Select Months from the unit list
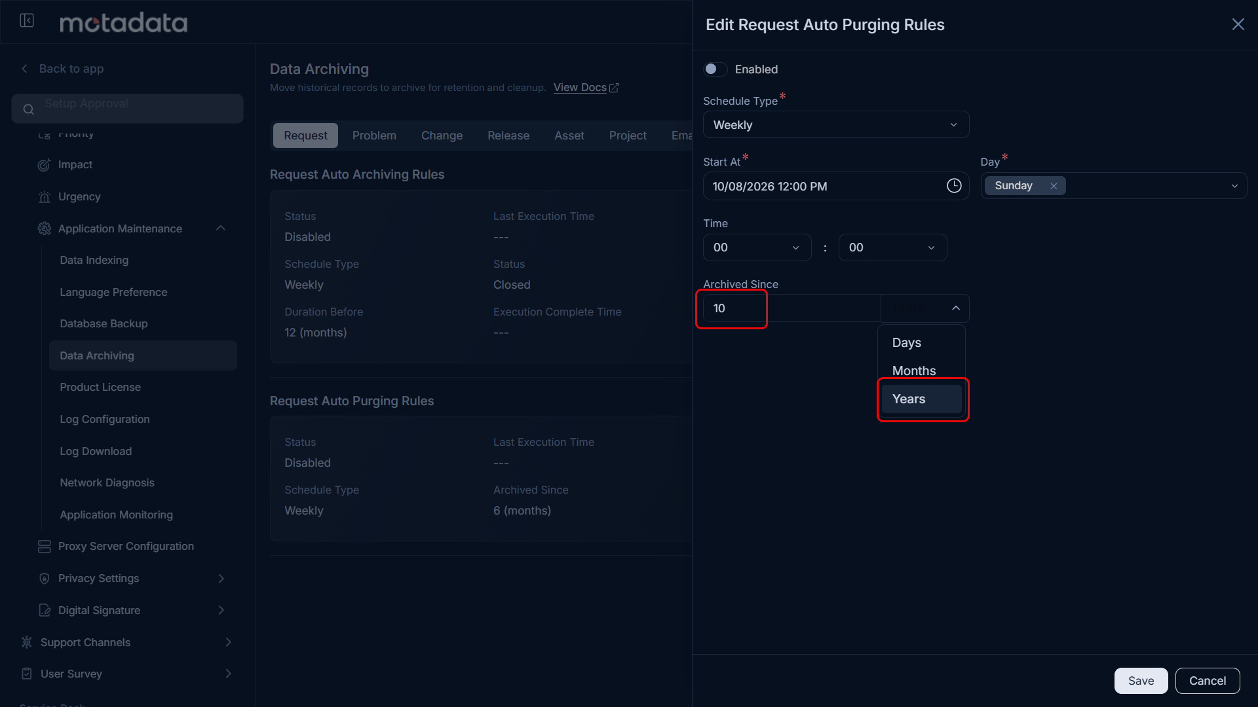 [x=921, y=371]
